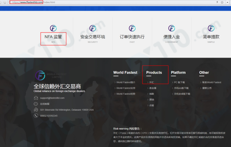The height and width of the screenshot is (147, 231).
Task: Open the dropdown arrow next to bookmark star
Action: [228, 2]
